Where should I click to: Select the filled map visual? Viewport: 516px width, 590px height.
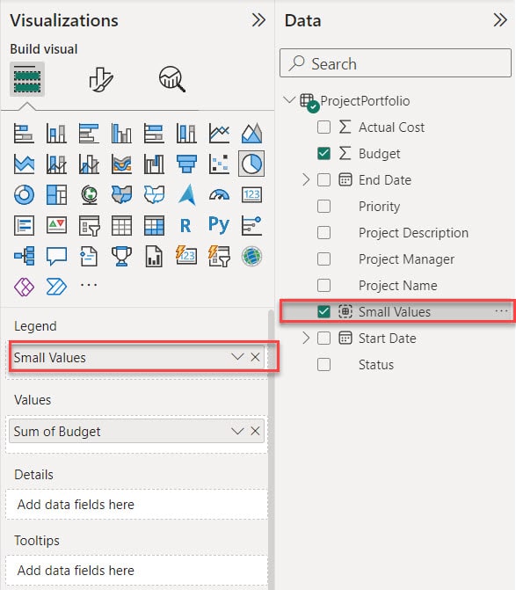click(x=121, y=194)
